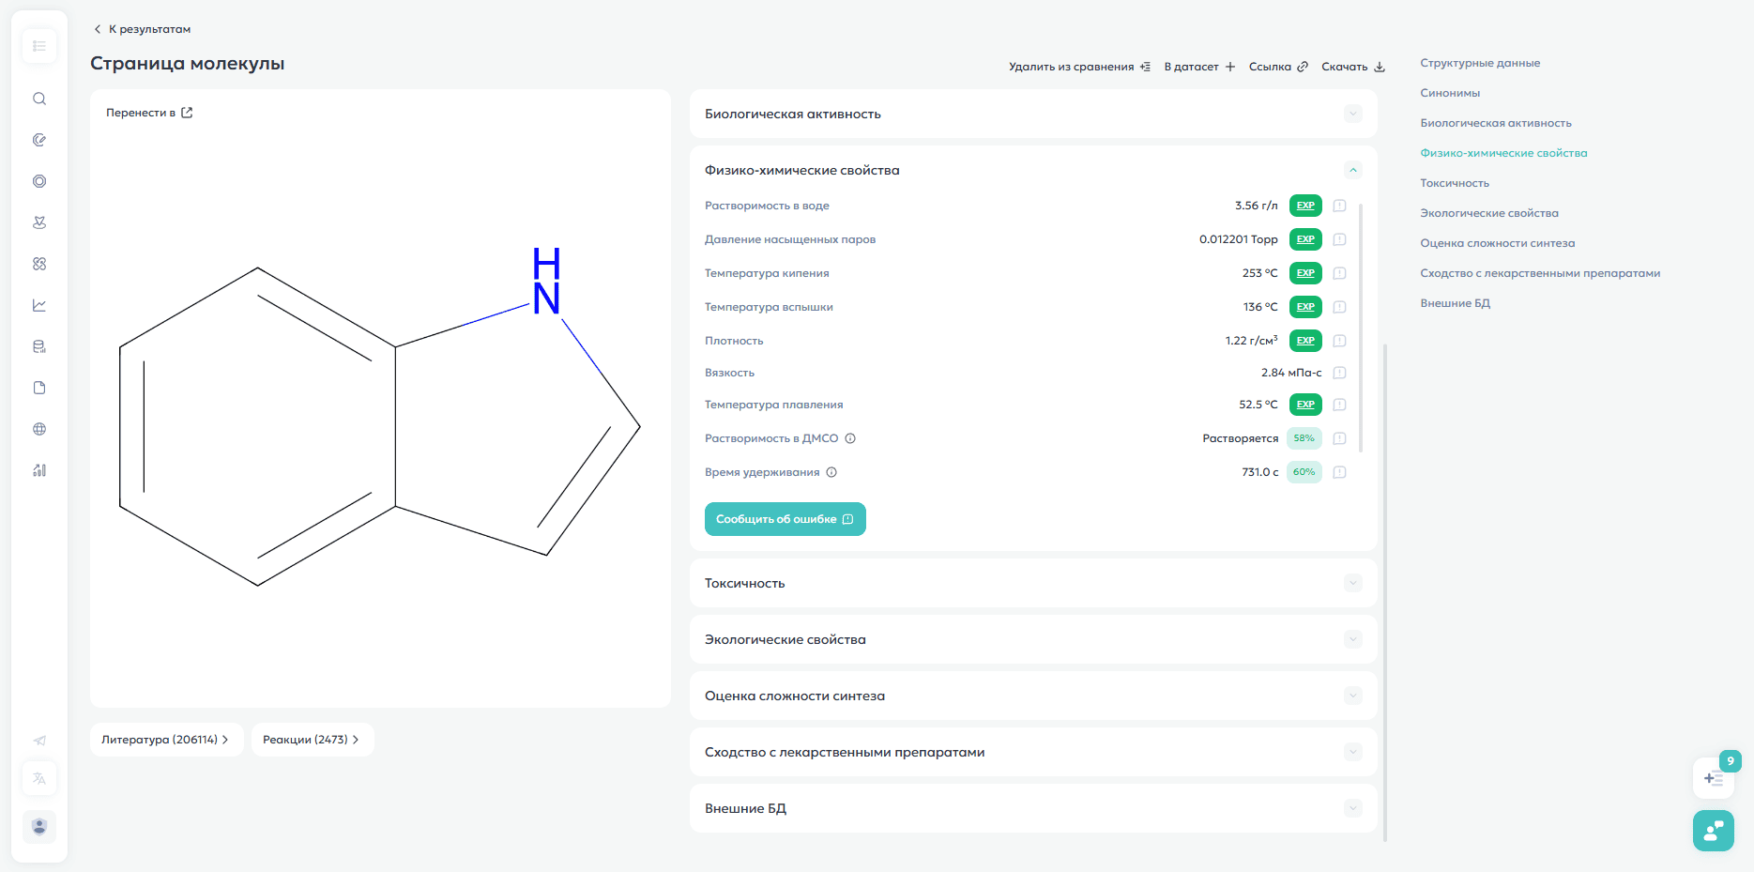Image resolution: width=1754 pixels, height=872 pixels.
Task: Open the search icon in left sidebar
Action: 39,99
